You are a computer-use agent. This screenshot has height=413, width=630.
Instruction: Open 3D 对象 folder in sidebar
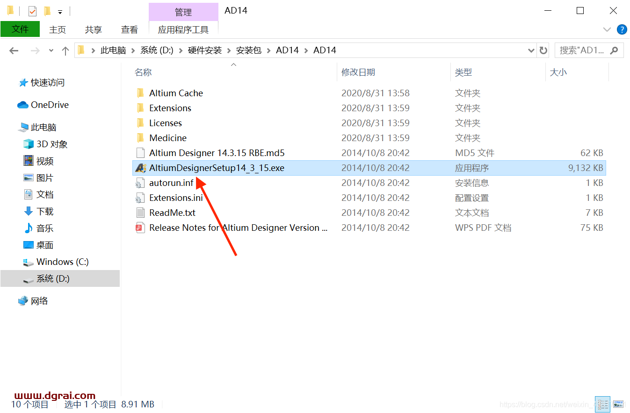click(46, 144)
